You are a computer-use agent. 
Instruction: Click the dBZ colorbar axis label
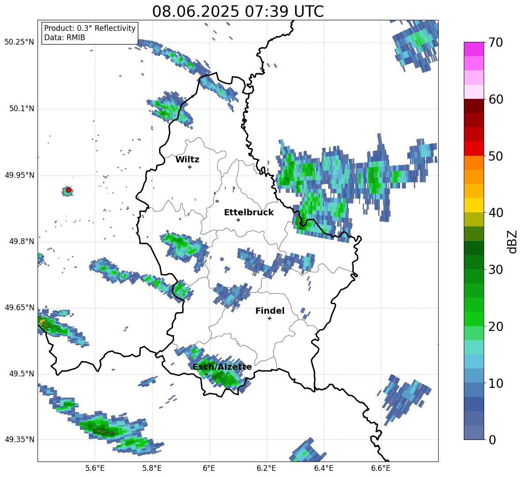tap(512, 241)
